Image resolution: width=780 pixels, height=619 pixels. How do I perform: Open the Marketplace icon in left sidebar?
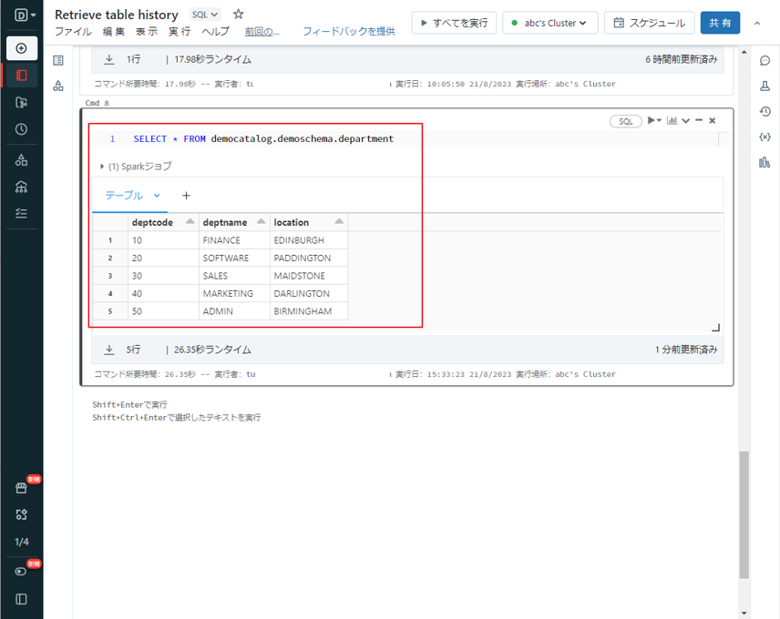pyautogui.click(x=21, y=488)
